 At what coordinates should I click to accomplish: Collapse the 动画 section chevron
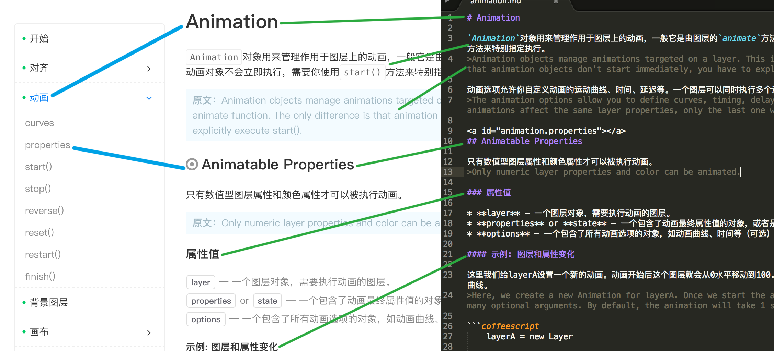coord(149,98)
